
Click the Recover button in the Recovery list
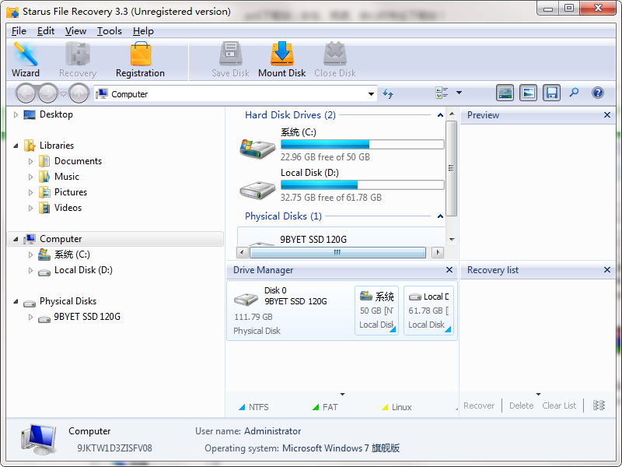tap(479, 406)
